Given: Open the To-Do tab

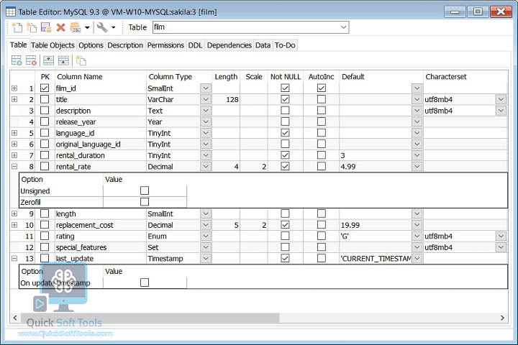Looking at the screenshot, I should coord(285,45).
